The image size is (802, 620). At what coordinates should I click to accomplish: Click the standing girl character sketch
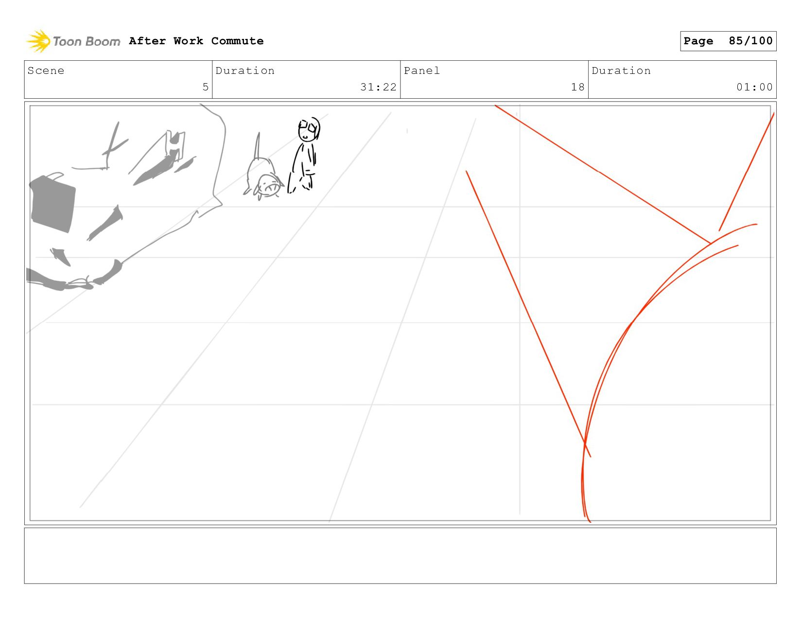click(304, 155)
